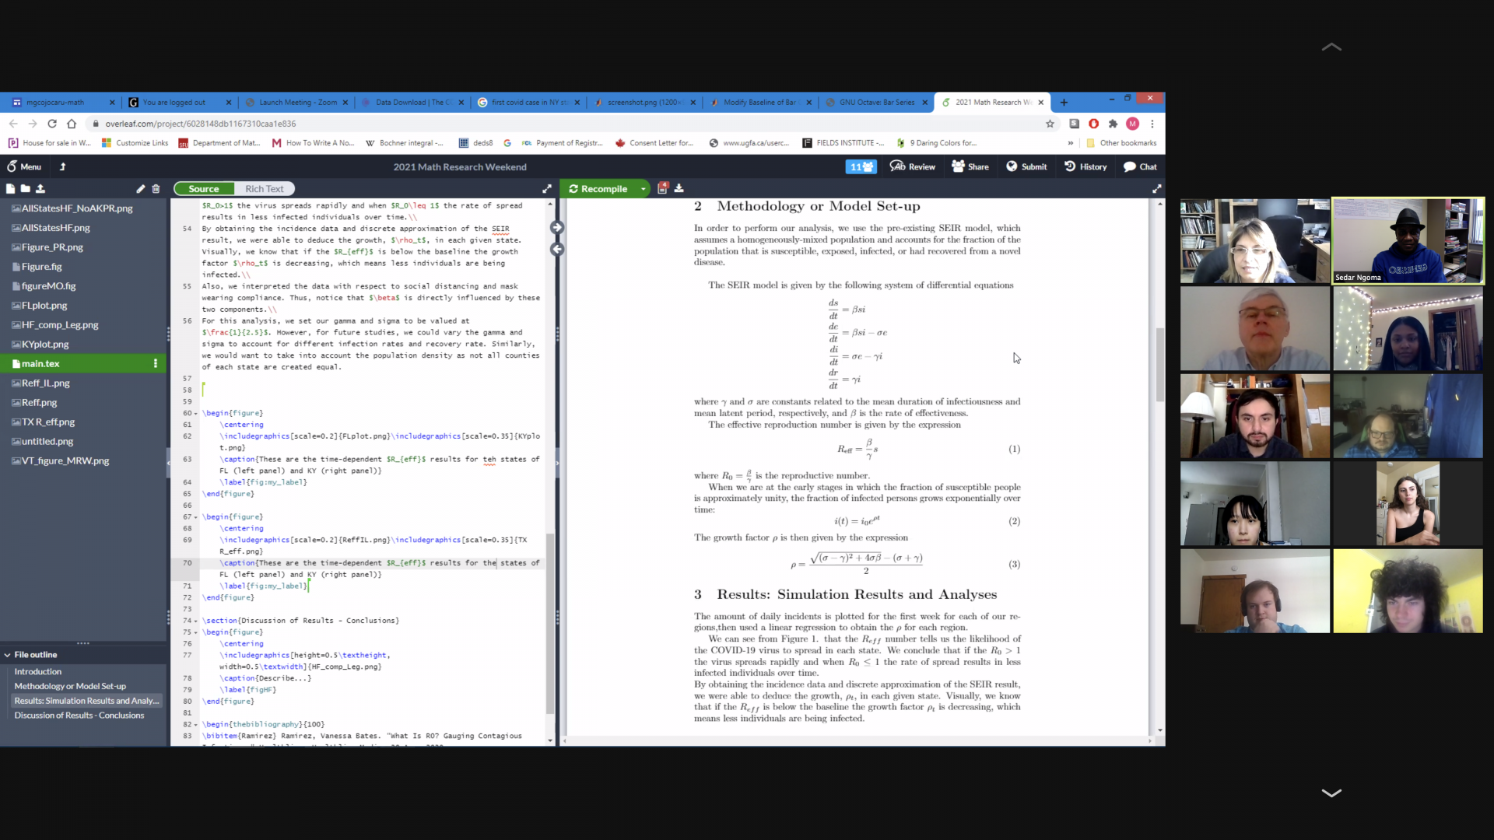Viewport: 1494px width, 840px height.
Task: Open the Overleaf Menu
Action: pyautogui.click(x=24, y=166)
